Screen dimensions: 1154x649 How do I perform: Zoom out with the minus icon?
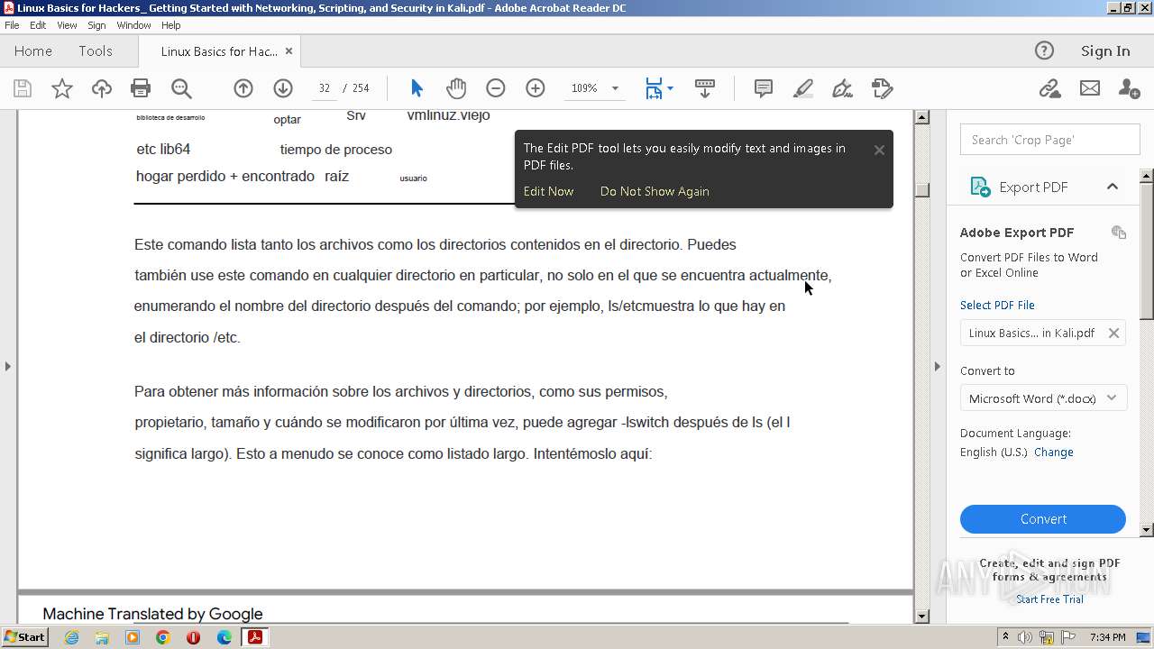(496, 88)
